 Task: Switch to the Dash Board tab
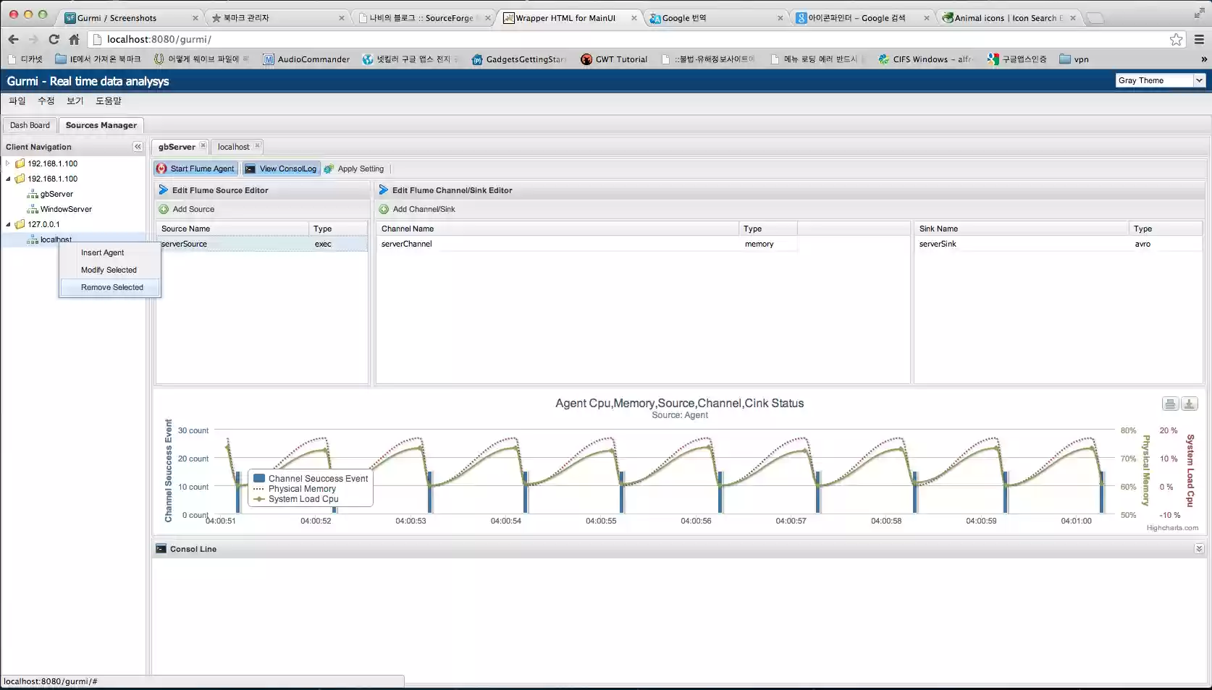(30, 125)
